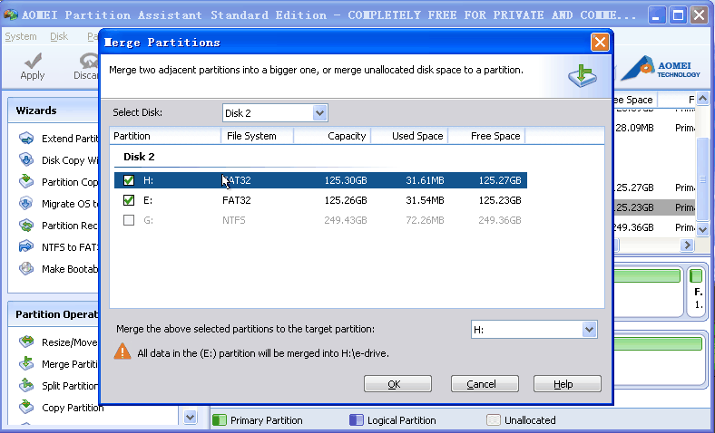Select Copy Partition operation icon
The height and width of the screenshot is (433, 715).
pos(26,406)
